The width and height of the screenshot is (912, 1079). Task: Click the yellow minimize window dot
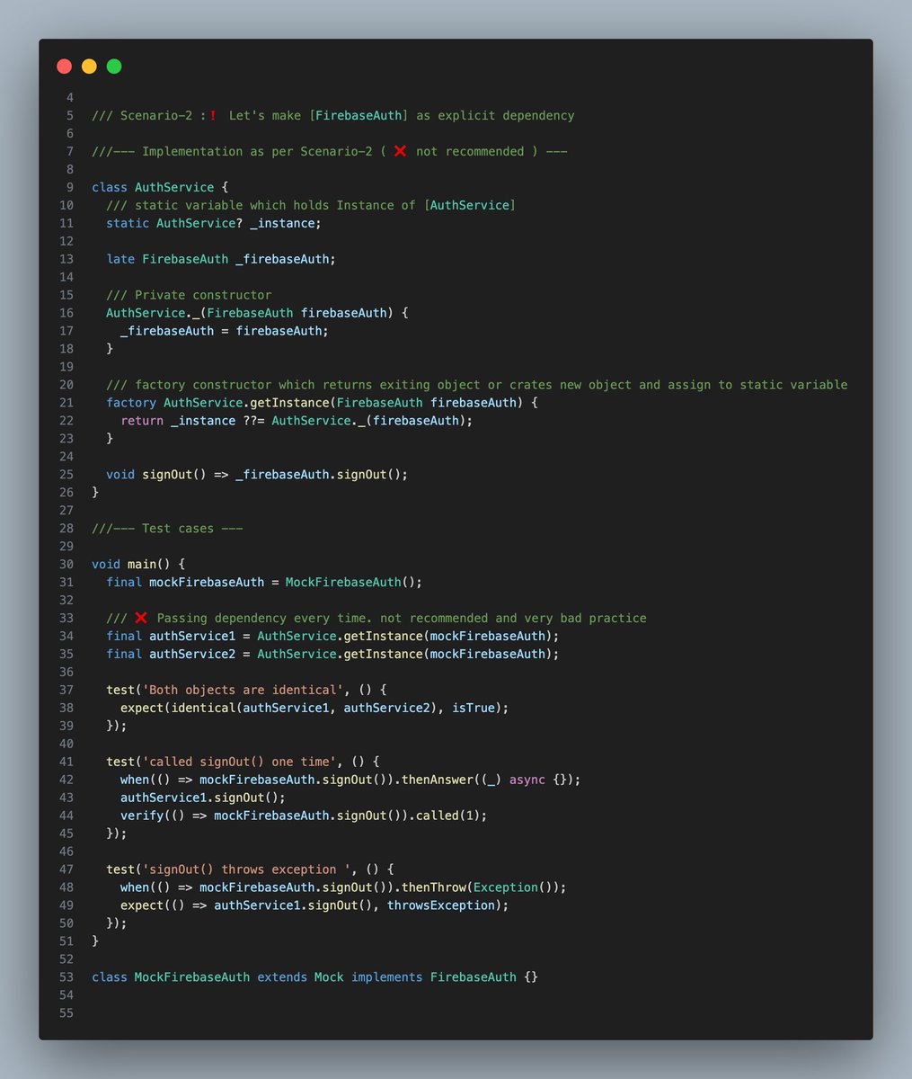pos(89,67)
